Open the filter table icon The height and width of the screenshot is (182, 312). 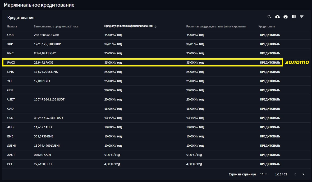pyautogui.click(x=302, y=17)
